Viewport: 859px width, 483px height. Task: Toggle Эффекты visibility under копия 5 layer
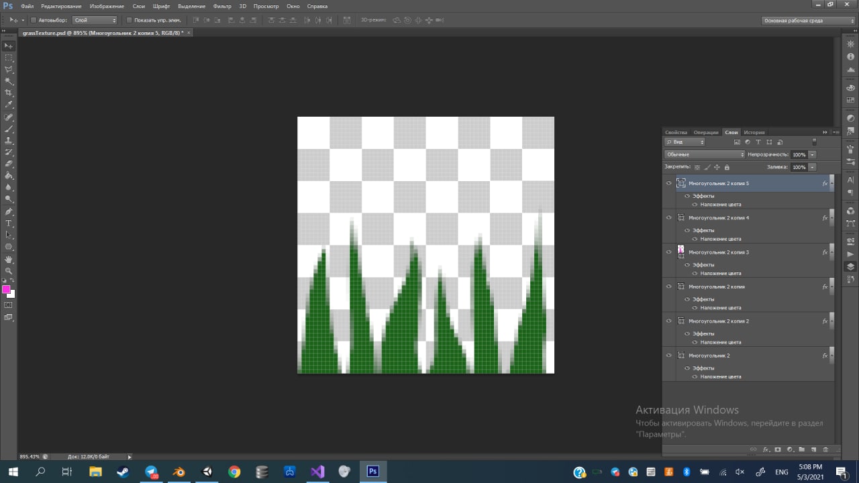tap(687, 196)
